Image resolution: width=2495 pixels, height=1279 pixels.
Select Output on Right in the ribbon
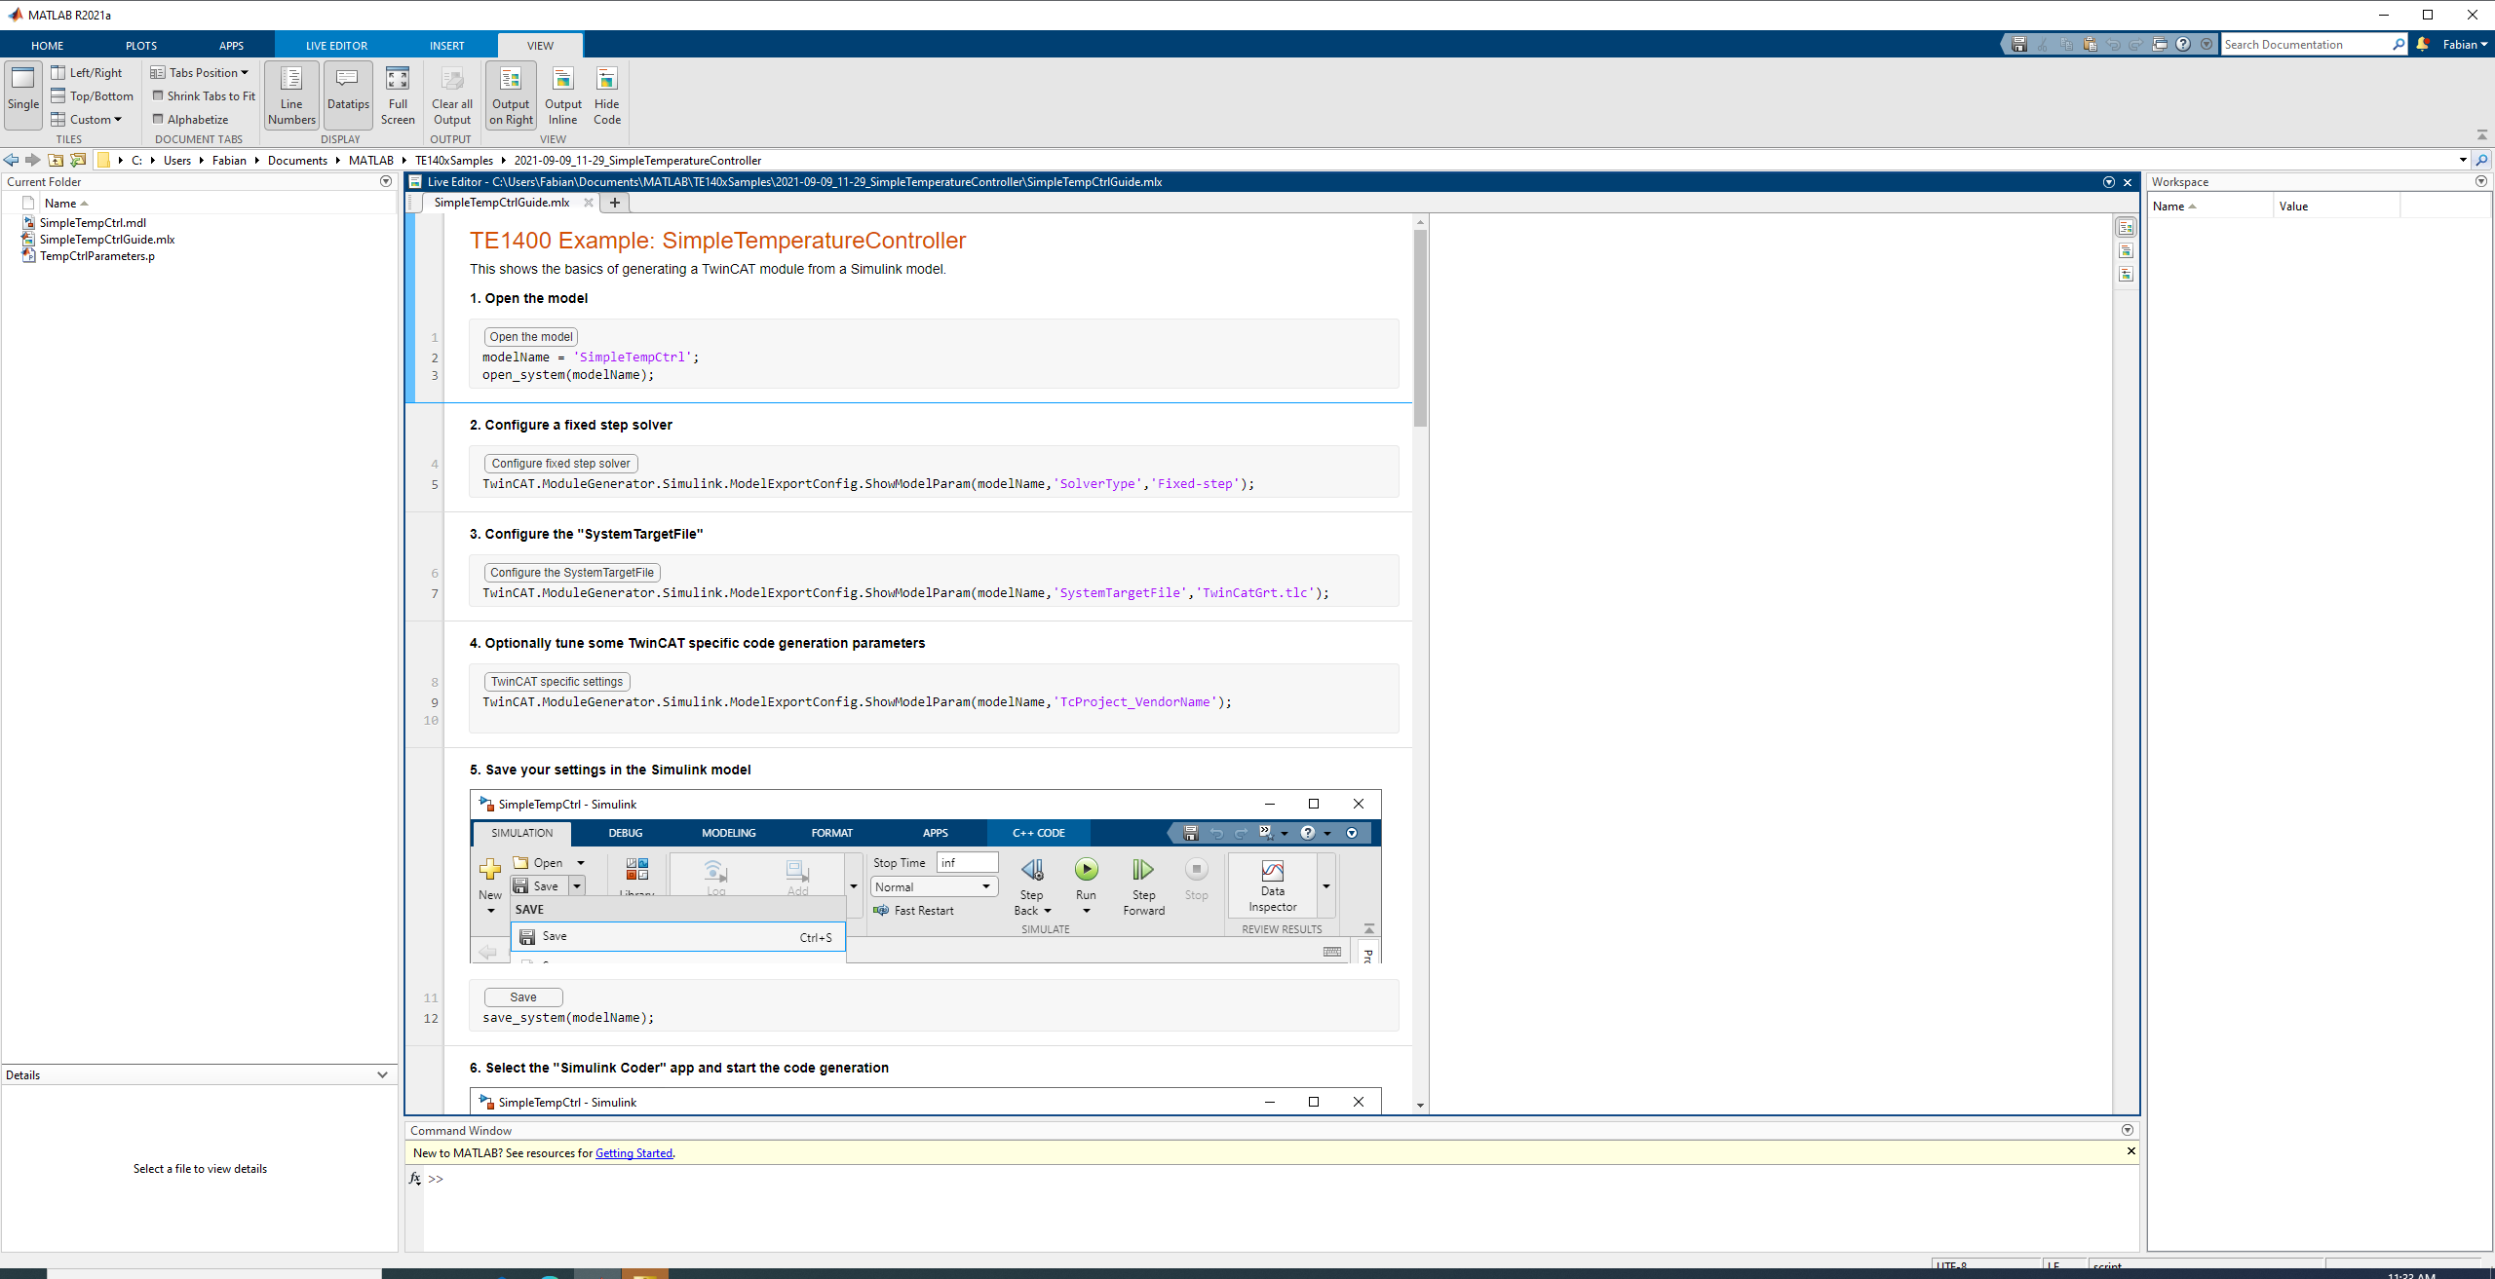[x=511, y=94]
